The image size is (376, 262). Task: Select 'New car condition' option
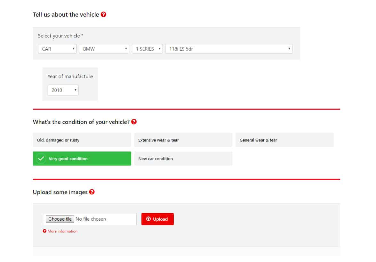(x=183, y=159)
